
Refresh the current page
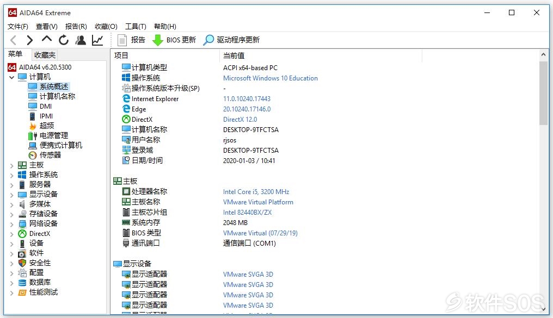(x=64, y=40)
